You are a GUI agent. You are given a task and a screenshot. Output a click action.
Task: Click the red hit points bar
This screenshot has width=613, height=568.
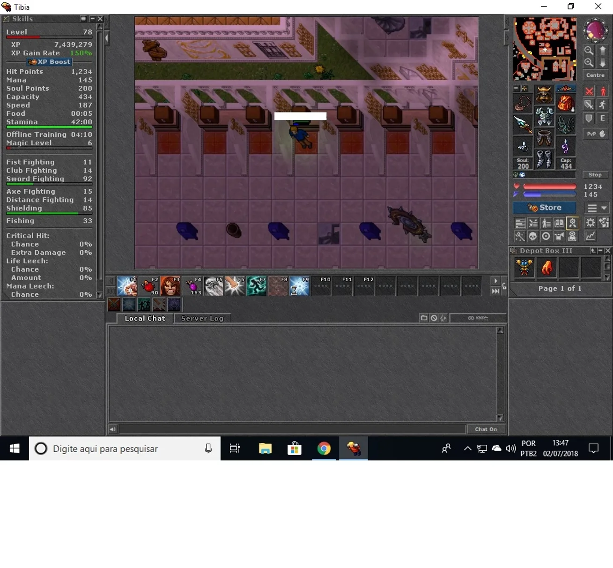(550, 187)
